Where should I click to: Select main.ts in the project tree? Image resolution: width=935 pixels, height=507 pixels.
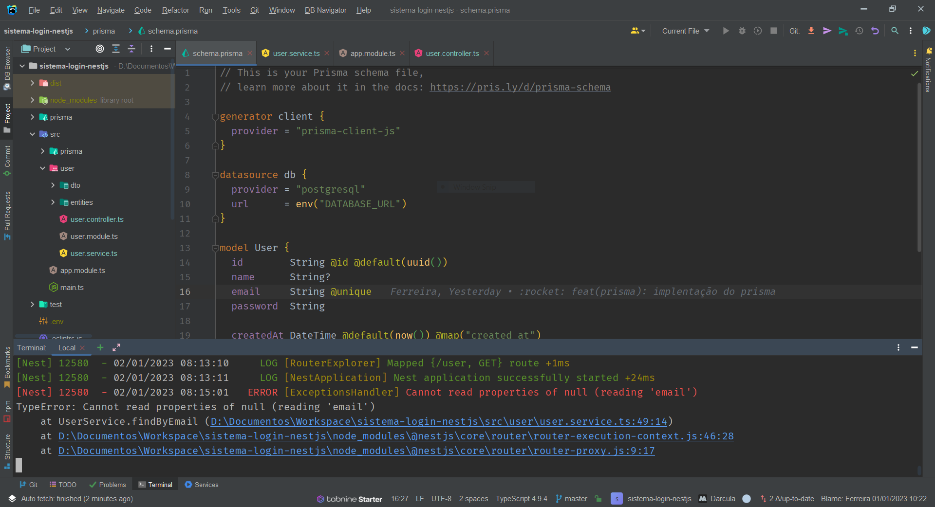click(72, 288)
